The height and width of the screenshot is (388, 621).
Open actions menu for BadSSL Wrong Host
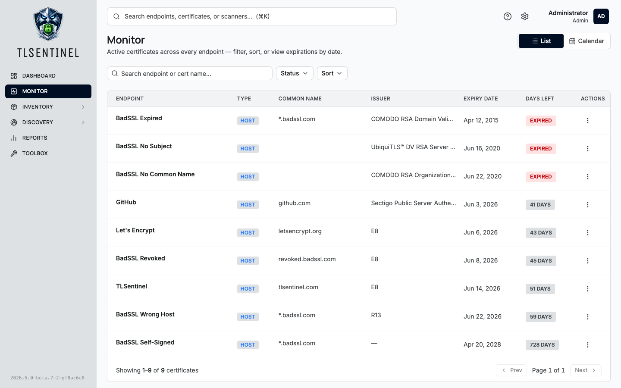tap(587, 317)
